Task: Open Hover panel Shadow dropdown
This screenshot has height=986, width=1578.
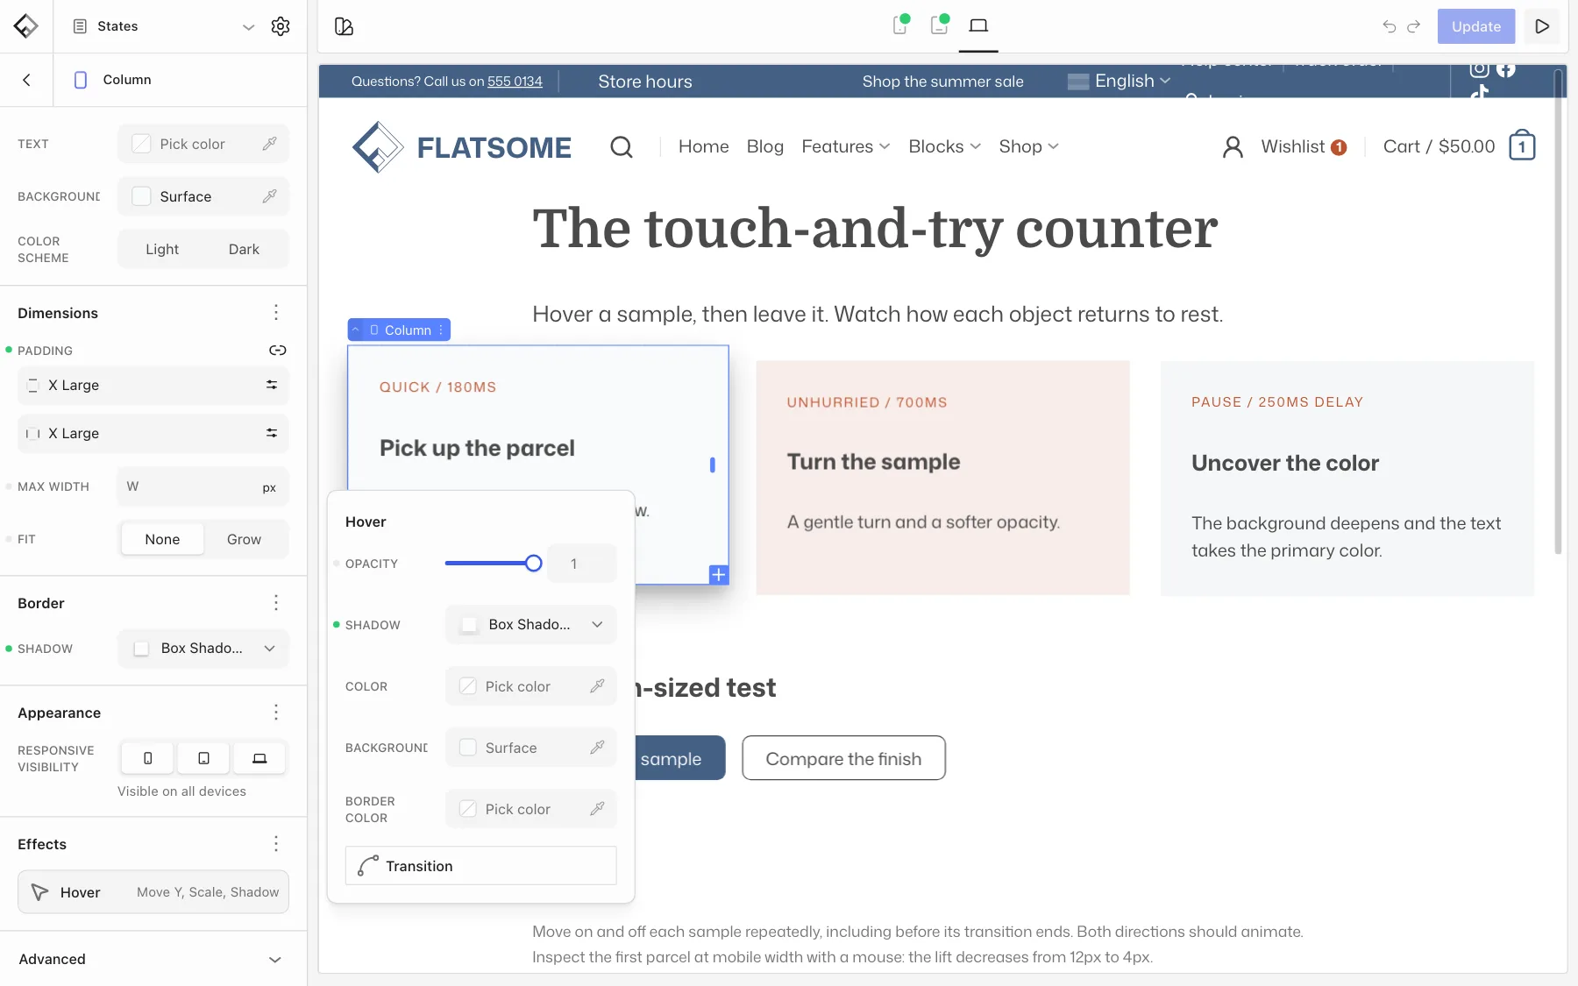Action: pos(531,625)
